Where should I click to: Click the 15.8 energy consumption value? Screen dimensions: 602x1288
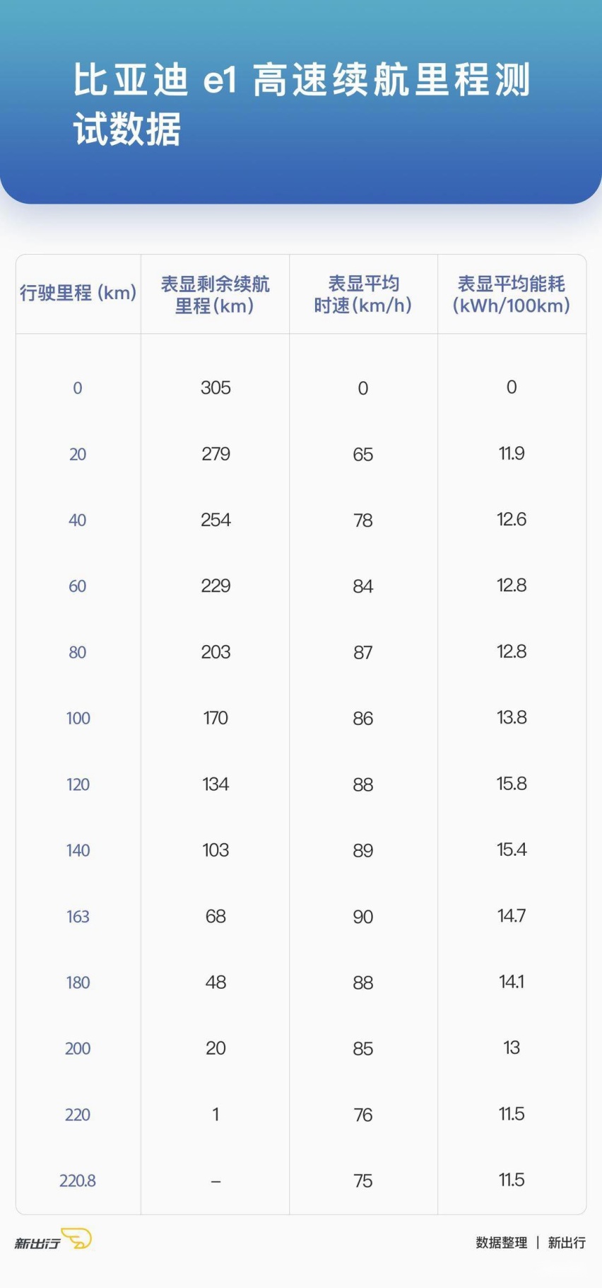(x=512, y=784)
